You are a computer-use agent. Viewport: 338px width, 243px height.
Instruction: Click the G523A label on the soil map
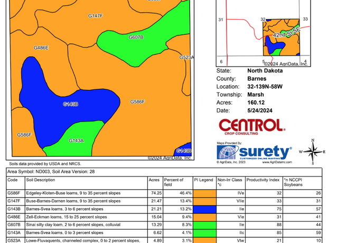click(x=186, y=58)
